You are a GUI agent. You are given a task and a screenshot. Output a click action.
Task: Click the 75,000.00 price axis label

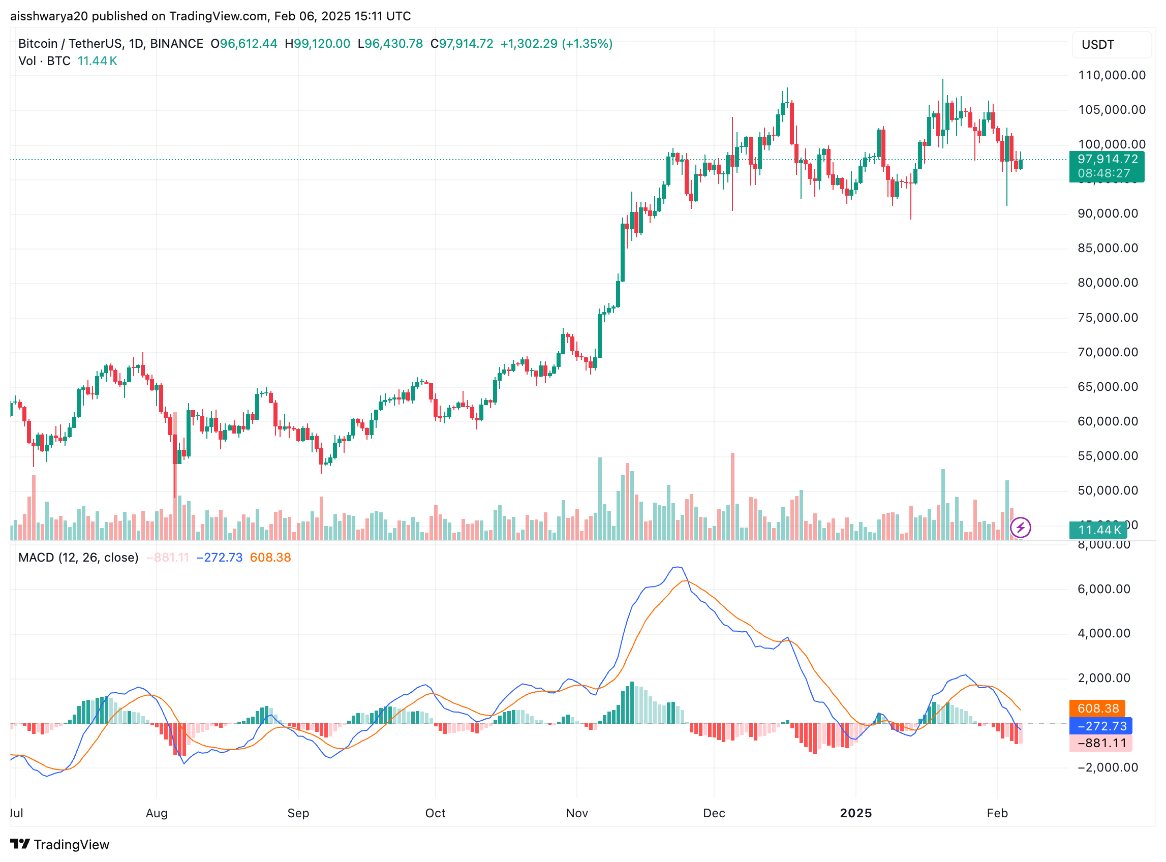(1108, 318)
